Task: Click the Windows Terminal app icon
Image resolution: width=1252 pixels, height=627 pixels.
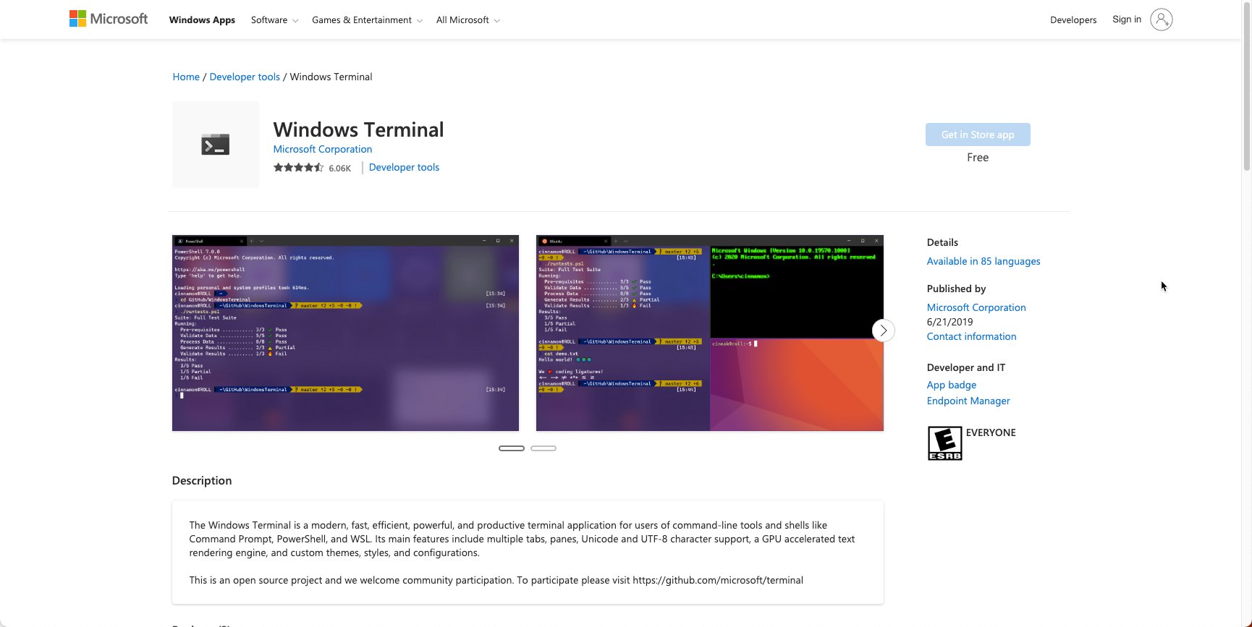Action: pos(216,145)
